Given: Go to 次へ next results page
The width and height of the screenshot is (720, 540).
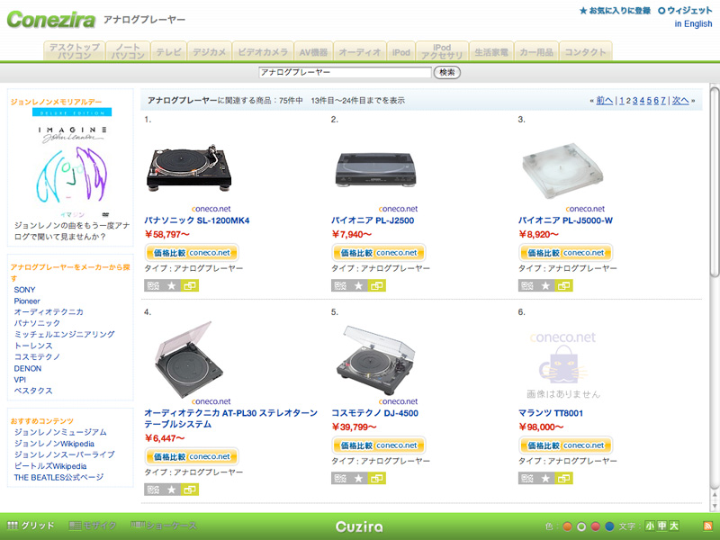Looking at the screenshot, I should coord(680,101).
